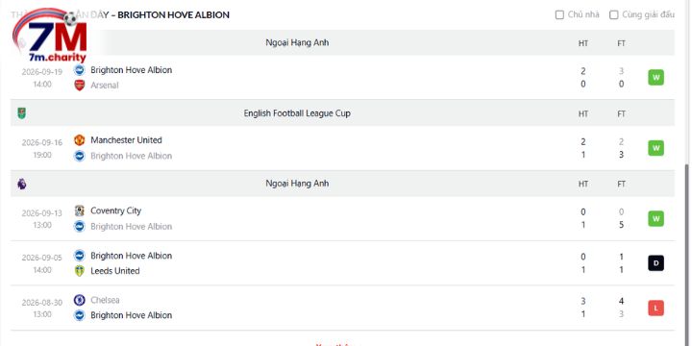Click the 7M charity logo
Image resolution: width=692 pixels, height=346 pixels.
point(49,36)
